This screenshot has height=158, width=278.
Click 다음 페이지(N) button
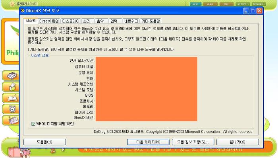148,142
